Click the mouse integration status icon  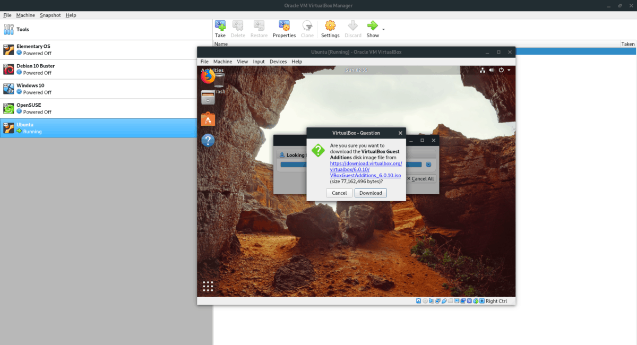[x=476, y=301]
